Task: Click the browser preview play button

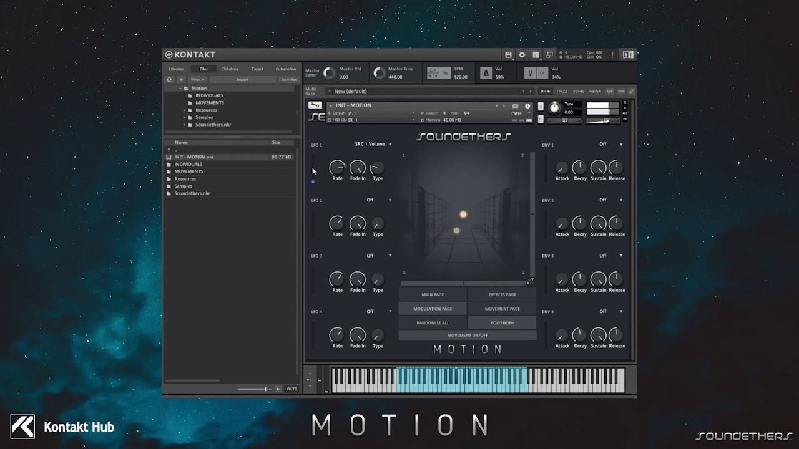Action: 278,389
